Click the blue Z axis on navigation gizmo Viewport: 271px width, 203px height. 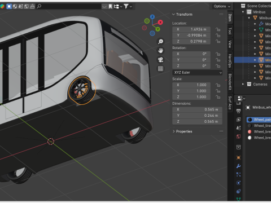(x=152, y=17)
